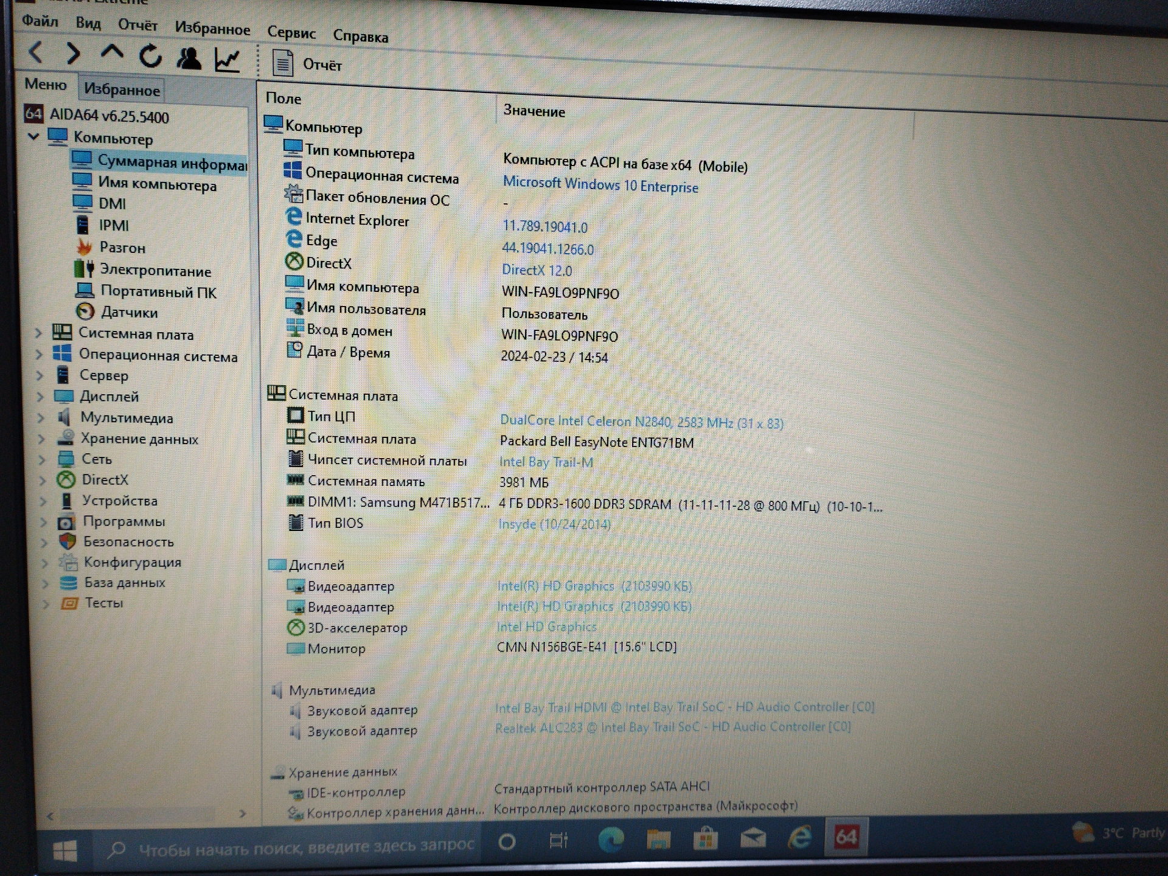The image size is (1168, 876).
Task: Open the Microsoft Windows 10 Enterprise link
Action: pos(600,185)
